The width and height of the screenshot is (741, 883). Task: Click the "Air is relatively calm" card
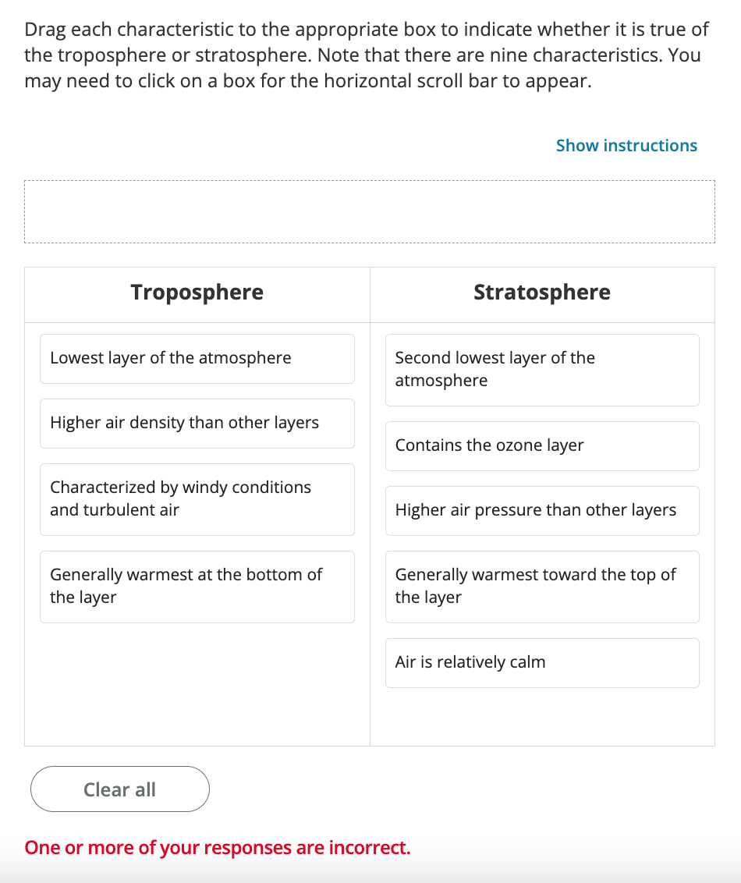point(541,661)
